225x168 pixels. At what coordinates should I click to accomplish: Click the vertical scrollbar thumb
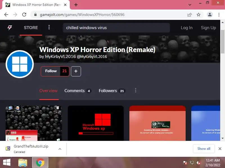[222, 42]
